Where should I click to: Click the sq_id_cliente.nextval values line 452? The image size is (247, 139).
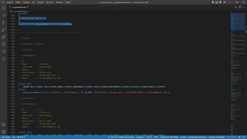pyautogui.click(x=96, y=93)
